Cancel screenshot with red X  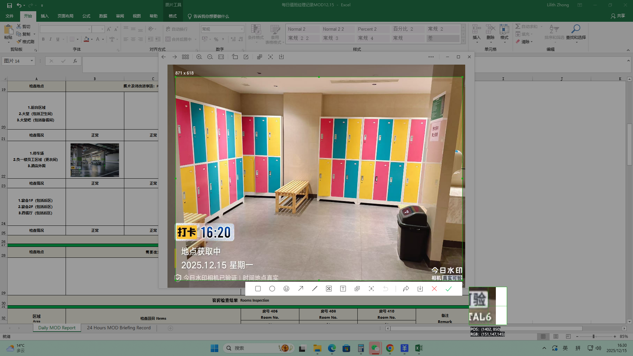pos(434,289)
